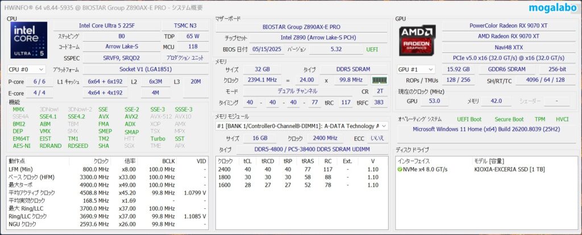Click the P-core count 6 / 6
The width and height of the screenshot is (582, 235).
coord(39,81)
